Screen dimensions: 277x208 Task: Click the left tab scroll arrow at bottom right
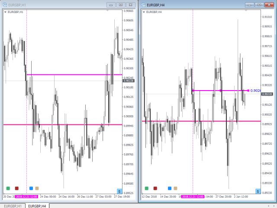(269, 206)
